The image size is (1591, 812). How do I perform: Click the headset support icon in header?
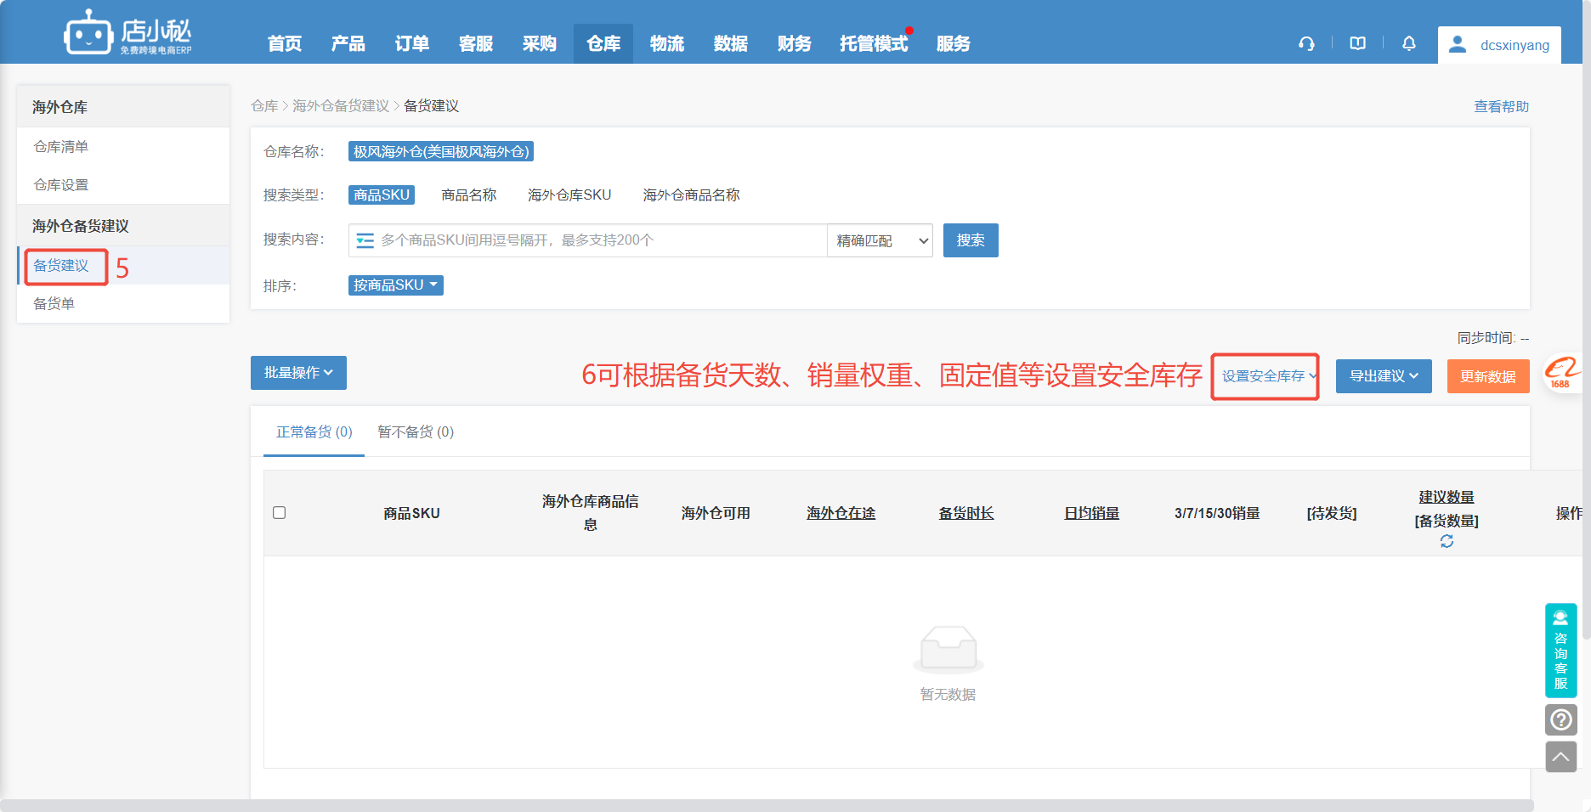point(1306,44)
